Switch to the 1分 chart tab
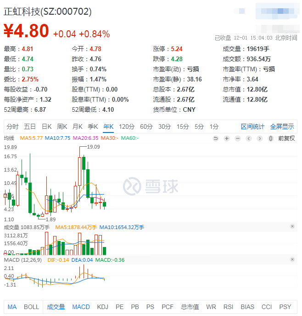This screenshot has height=316, width=302. (214, 127)
